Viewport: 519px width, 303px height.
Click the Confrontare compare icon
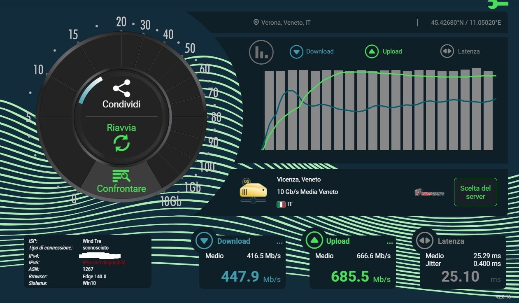[121, 176]
